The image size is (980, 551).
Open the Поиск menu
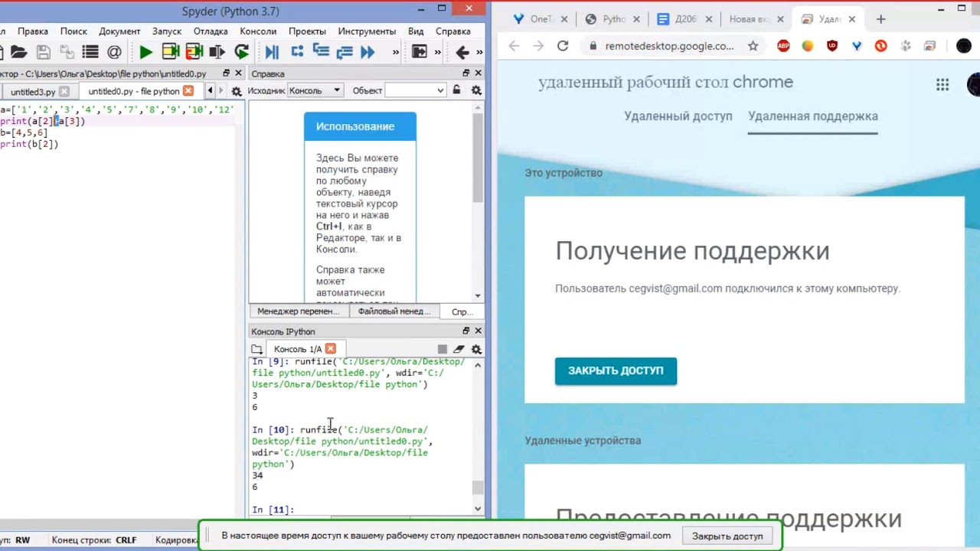pyautogui.click(x=73, y=31)
